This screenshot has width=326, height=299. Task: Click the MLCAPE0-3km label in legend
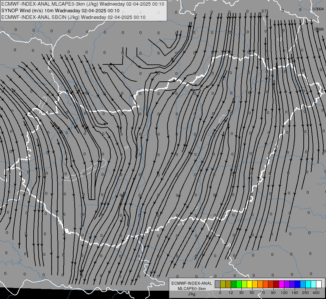tap(192, 289)
